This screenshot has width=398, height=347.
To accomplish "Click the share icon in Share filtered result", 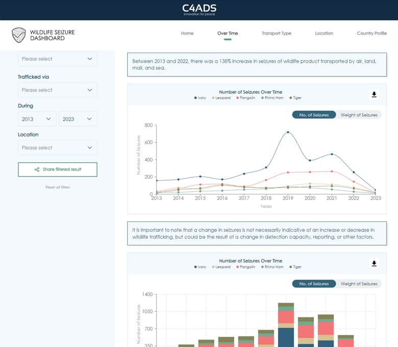I will pos(37,169).
